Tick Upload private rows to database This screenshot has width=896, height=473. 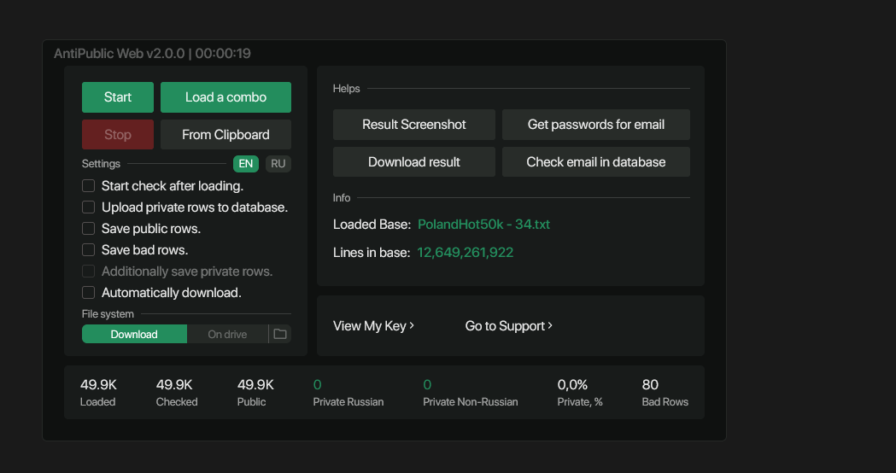pyautogui.click(x=88, y=207)
